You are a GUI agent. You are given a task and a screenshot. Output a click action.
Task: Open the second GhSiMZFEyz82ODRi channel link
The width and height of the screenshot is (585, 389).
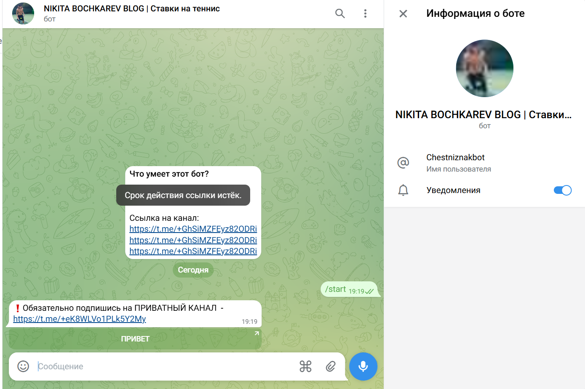click(x=193, y=240)
